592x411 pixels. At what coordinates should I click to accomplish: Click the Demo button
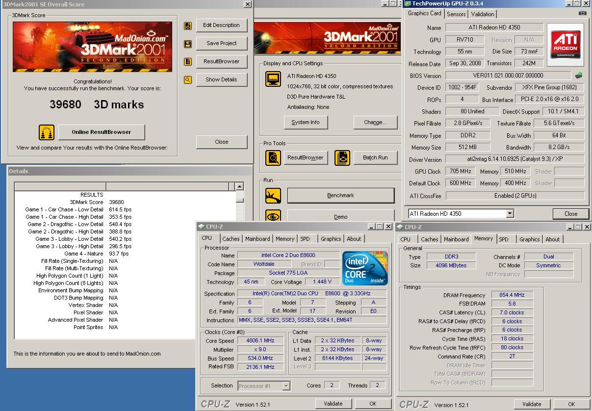tap(341, 216)
